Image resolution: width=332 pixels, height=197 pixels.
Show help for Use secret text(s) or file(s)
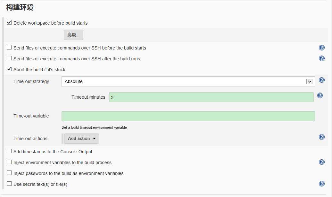coord(321,184)
